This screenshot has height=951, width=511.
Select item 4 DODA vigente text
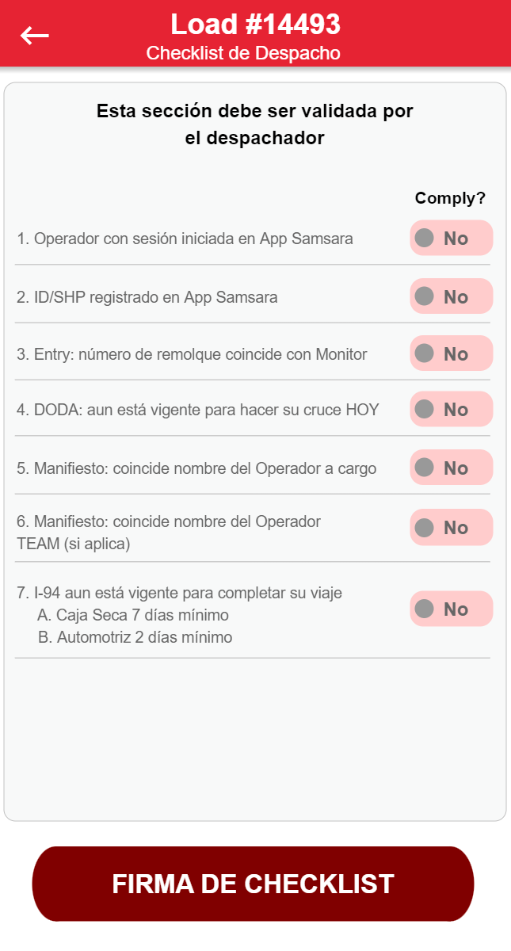[198, 410]
